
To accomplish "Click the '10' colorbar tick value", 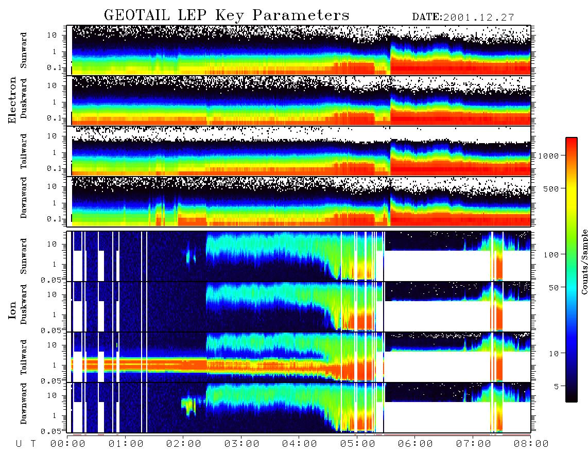I will pos(554,354).
